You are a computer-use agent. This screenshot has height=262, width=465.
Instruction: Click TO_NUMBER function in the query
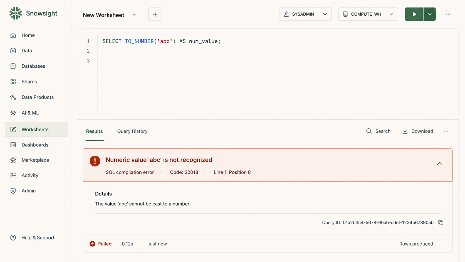point(139,41)
